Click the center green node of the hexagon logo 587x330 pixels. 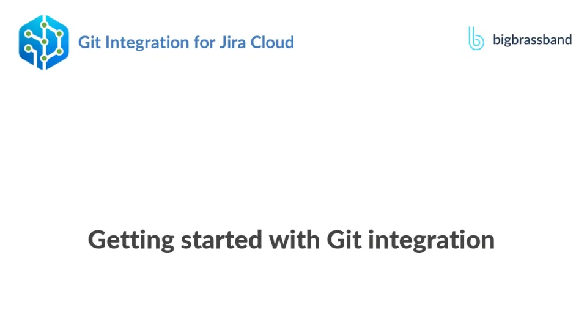click(44, 42)
